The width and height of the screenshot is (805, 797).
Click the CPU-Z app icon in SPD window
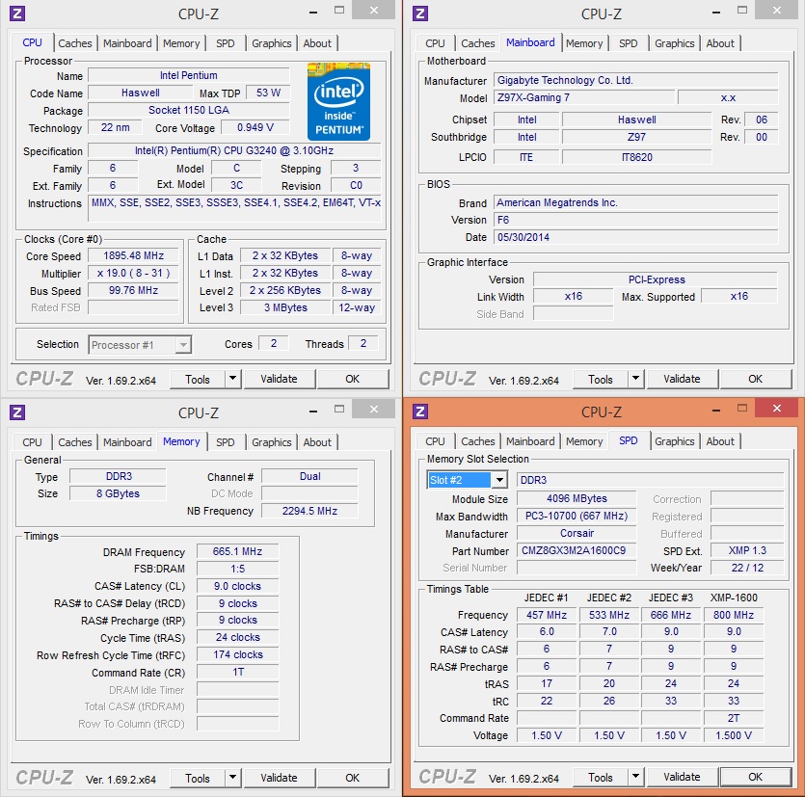[x=420, y=412]
